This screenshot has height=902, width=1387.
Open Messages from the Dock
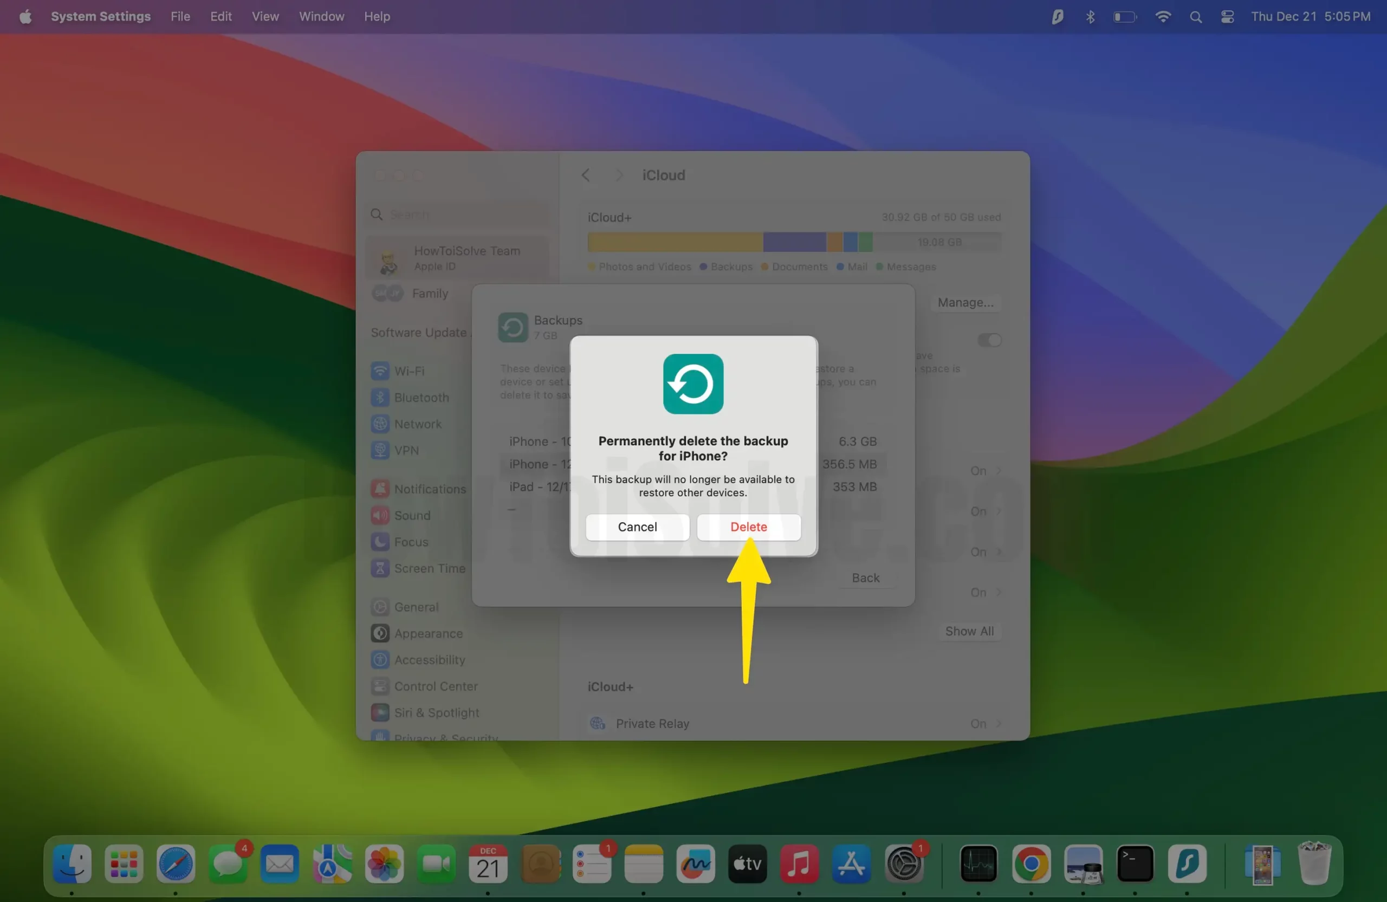coord(228,863)
